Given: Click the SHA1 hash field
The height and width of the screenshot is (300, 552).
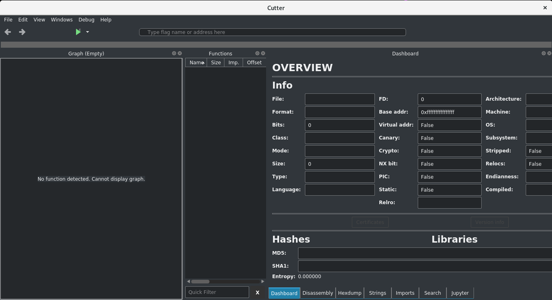Looking at the screenshot, I should (x=425, y=266).
